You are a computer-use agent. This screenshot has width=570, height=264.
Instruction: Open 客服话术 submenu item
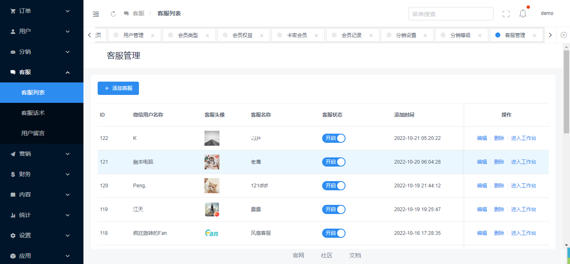click(33, 113)
